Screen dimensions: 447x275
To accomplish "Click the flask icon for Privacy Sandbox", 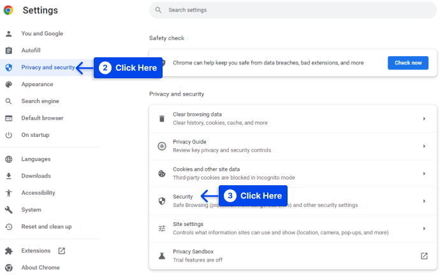I will [x=162, y=256].
